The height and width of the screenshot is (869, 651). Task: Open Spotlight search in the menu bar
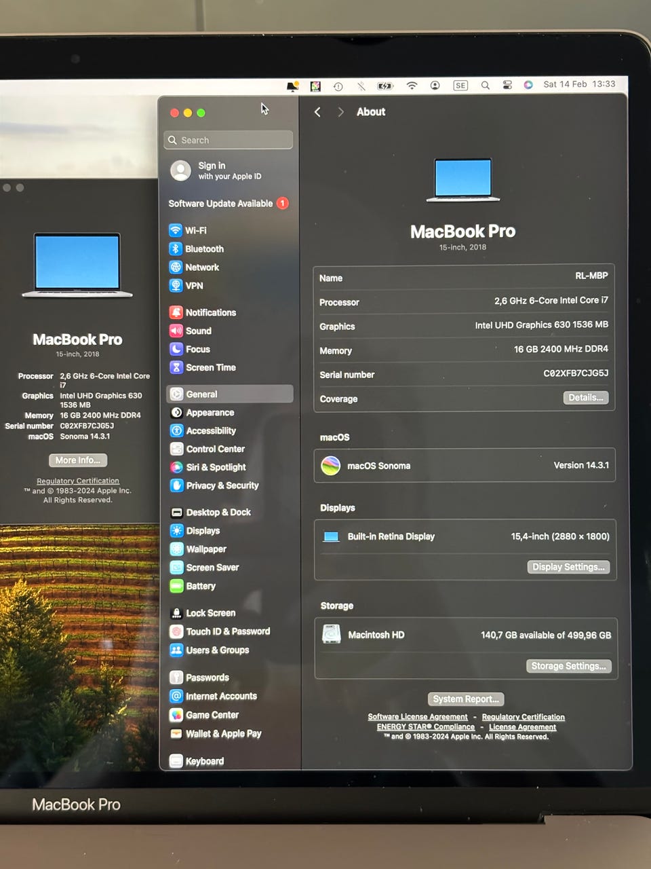pyautogui.click(x=485, y=86)
